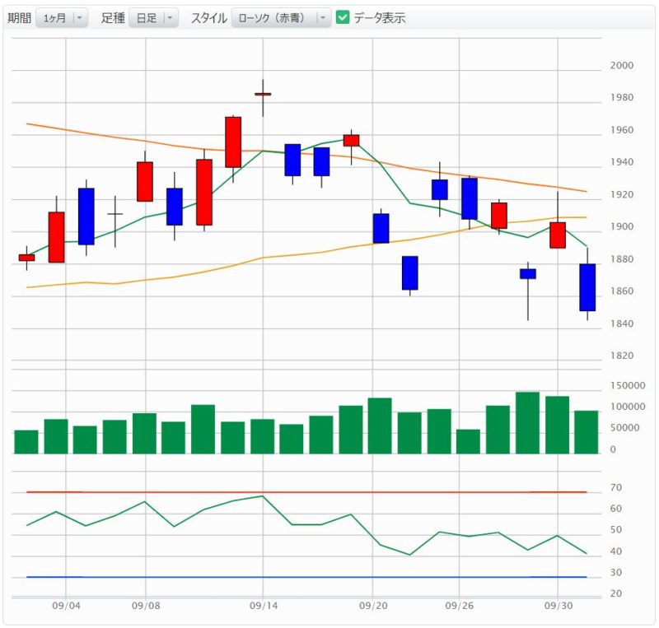Click the tallest green volume bar
Image resolution: width=659 pixels, height=628 pixels.
pos(528,423)
